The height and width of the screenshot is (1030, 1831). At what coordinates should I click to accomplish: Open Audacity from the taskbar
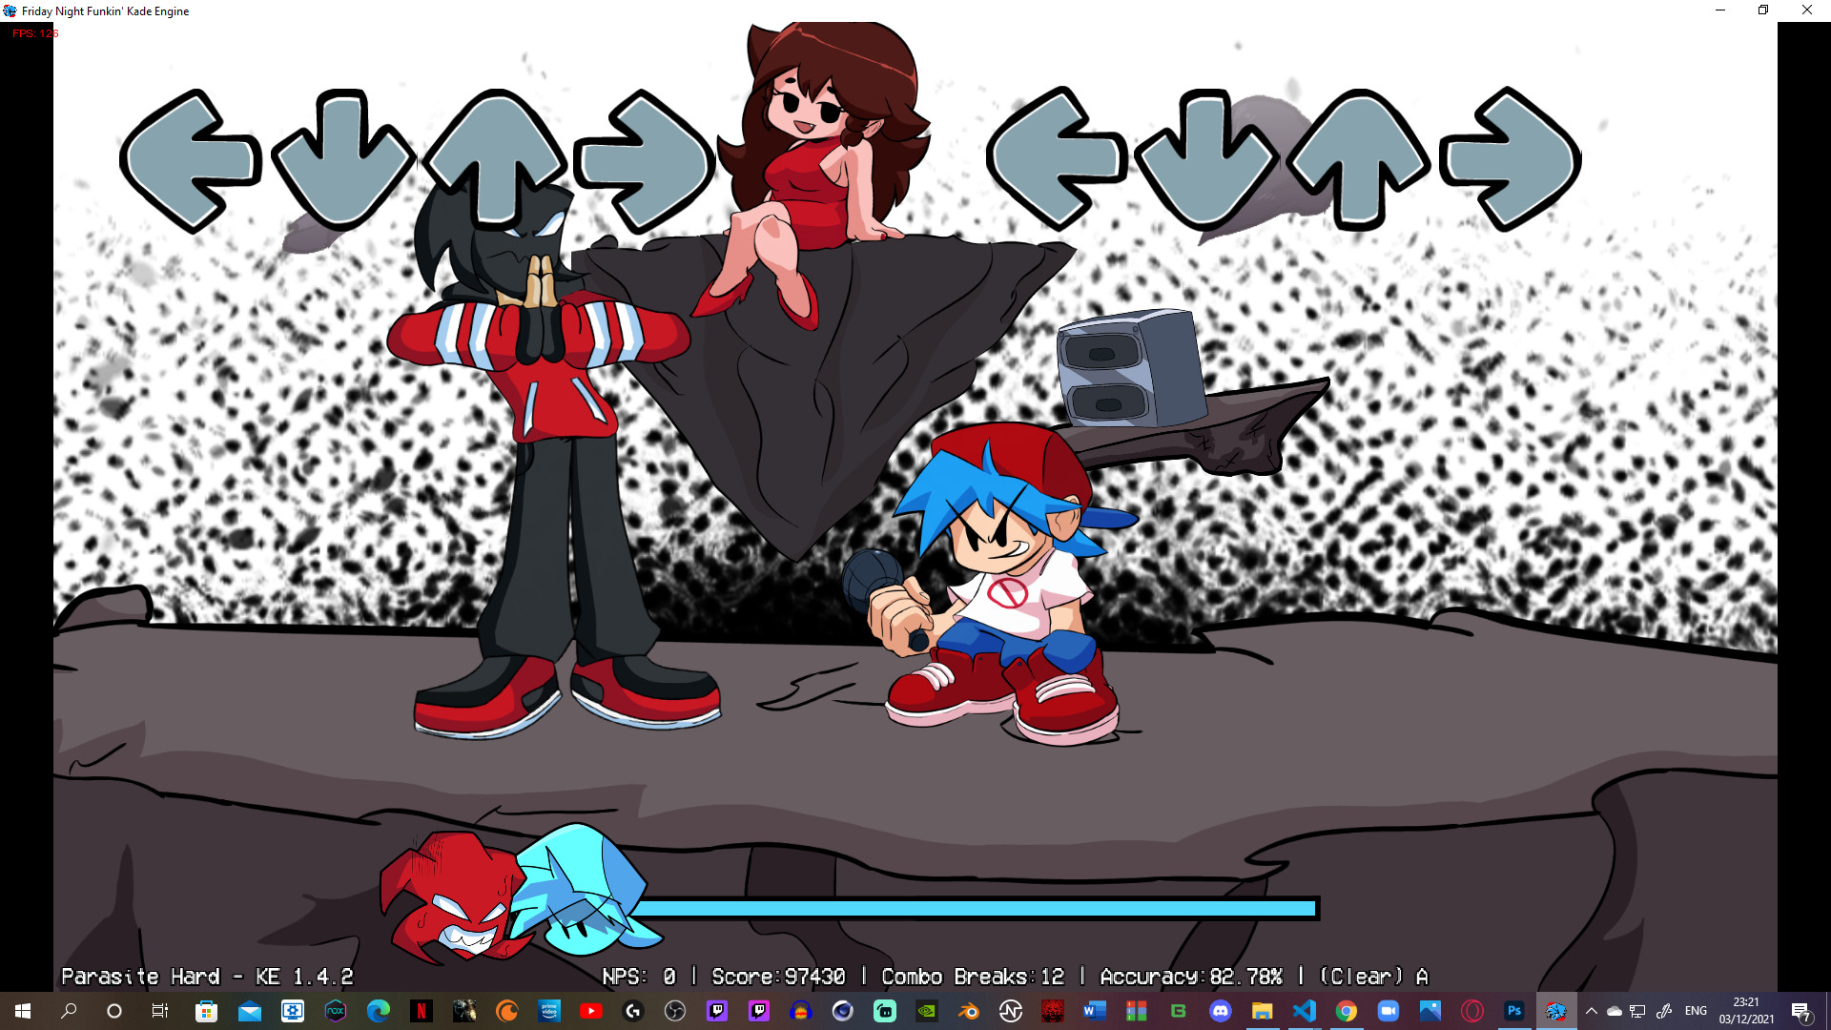(x=801, y=1011)
